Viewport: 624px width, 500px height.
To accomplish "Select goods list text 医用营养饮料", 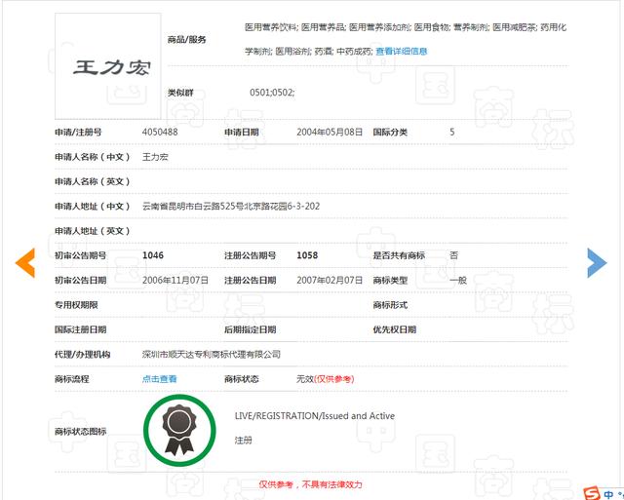I will click(x=271, y=27).
